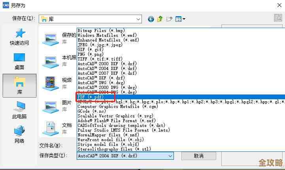Screen dimensions: 285x170
Task: Open 网络 in the places sidebar
Action: 19,134
